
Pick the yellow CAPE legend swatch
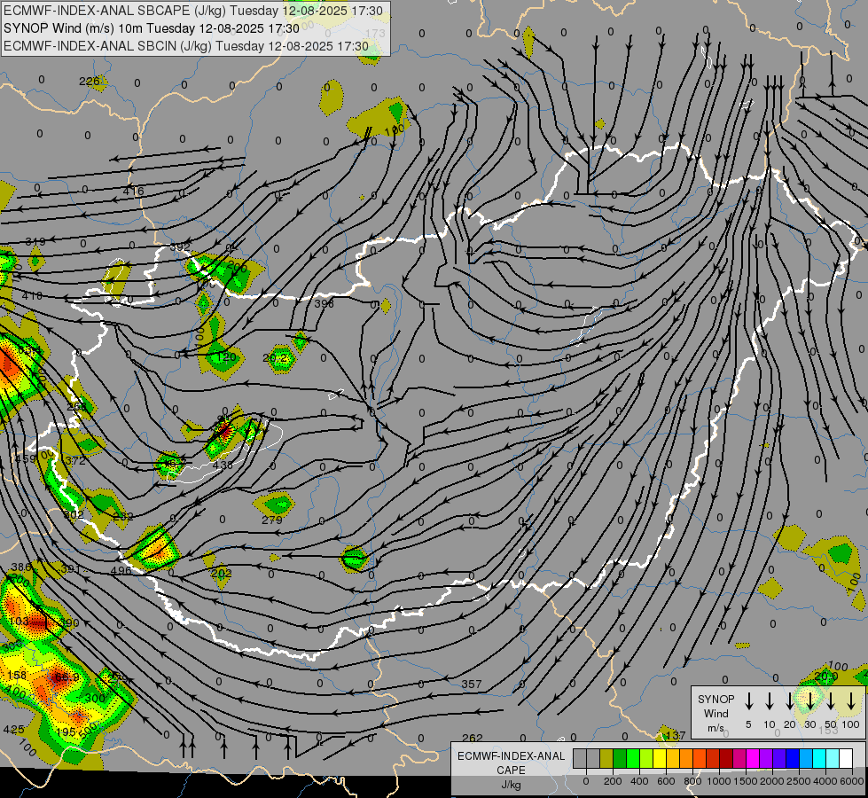point(660,758)
